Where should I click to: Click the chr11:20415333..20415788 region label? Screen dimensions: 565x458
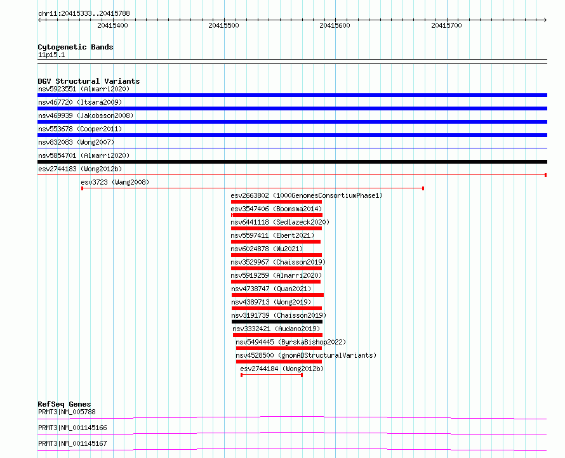pyautogui.click(x=84, y=13)
